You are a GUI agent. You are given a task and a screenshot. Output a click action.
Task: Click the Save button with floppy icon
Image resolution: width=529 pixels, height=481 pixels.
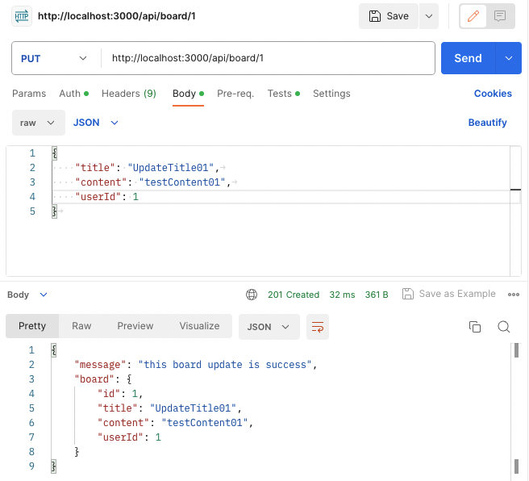tap(389, 16)
